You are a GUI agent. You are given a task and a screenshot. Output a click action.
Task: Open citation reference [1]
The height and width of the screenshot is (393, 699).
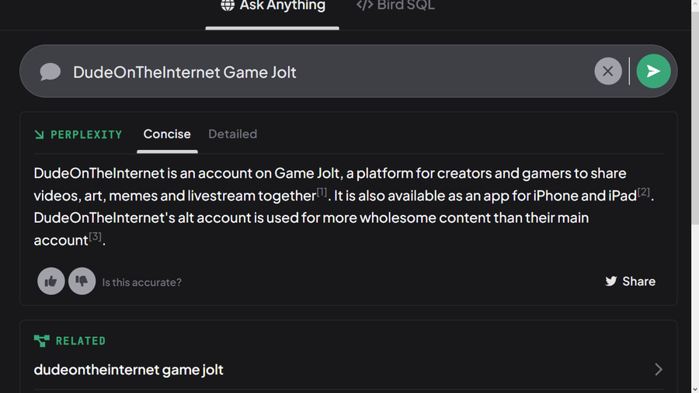click(x=322, y=192)
